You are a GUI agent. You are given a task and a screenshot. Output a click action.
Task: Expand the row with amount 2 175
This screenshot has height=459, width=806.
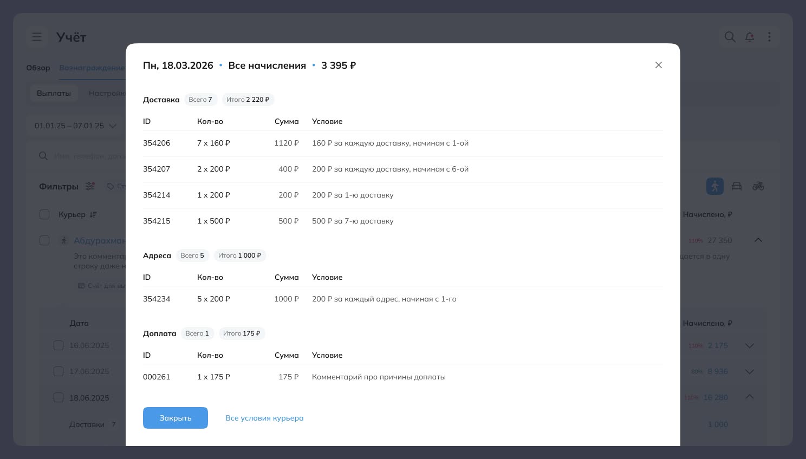(x=750, y=345)
